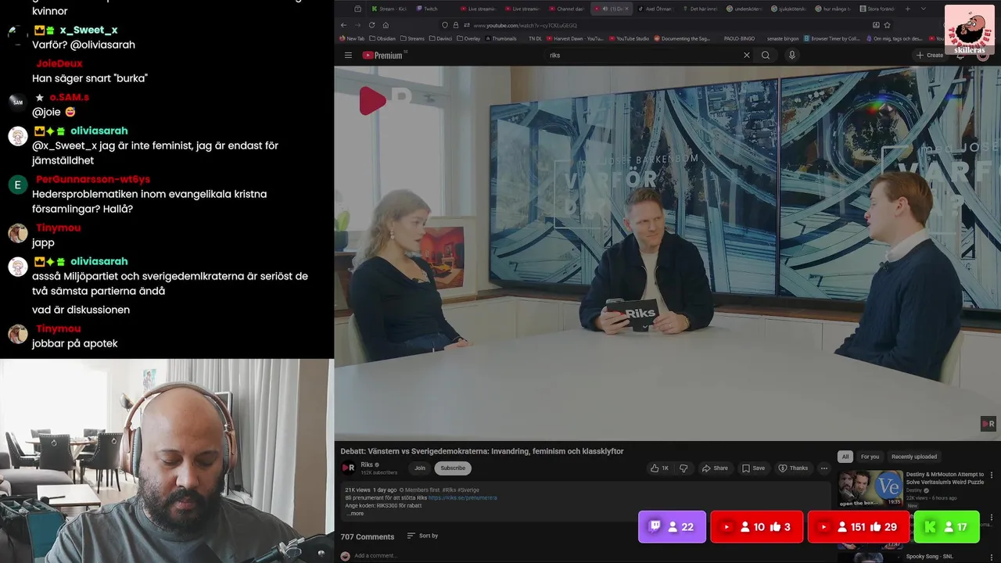This screenshot has width=1001, height=563.
Task: Click chat username 'oliviasarah' above 'jämställdhet' message
Action: [99, 131]
